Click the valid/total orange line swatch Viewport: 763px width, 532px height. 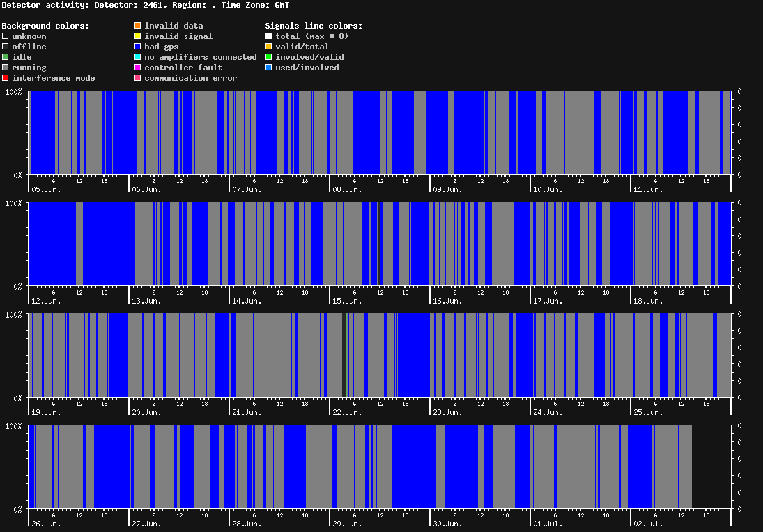tap(268, 47)
